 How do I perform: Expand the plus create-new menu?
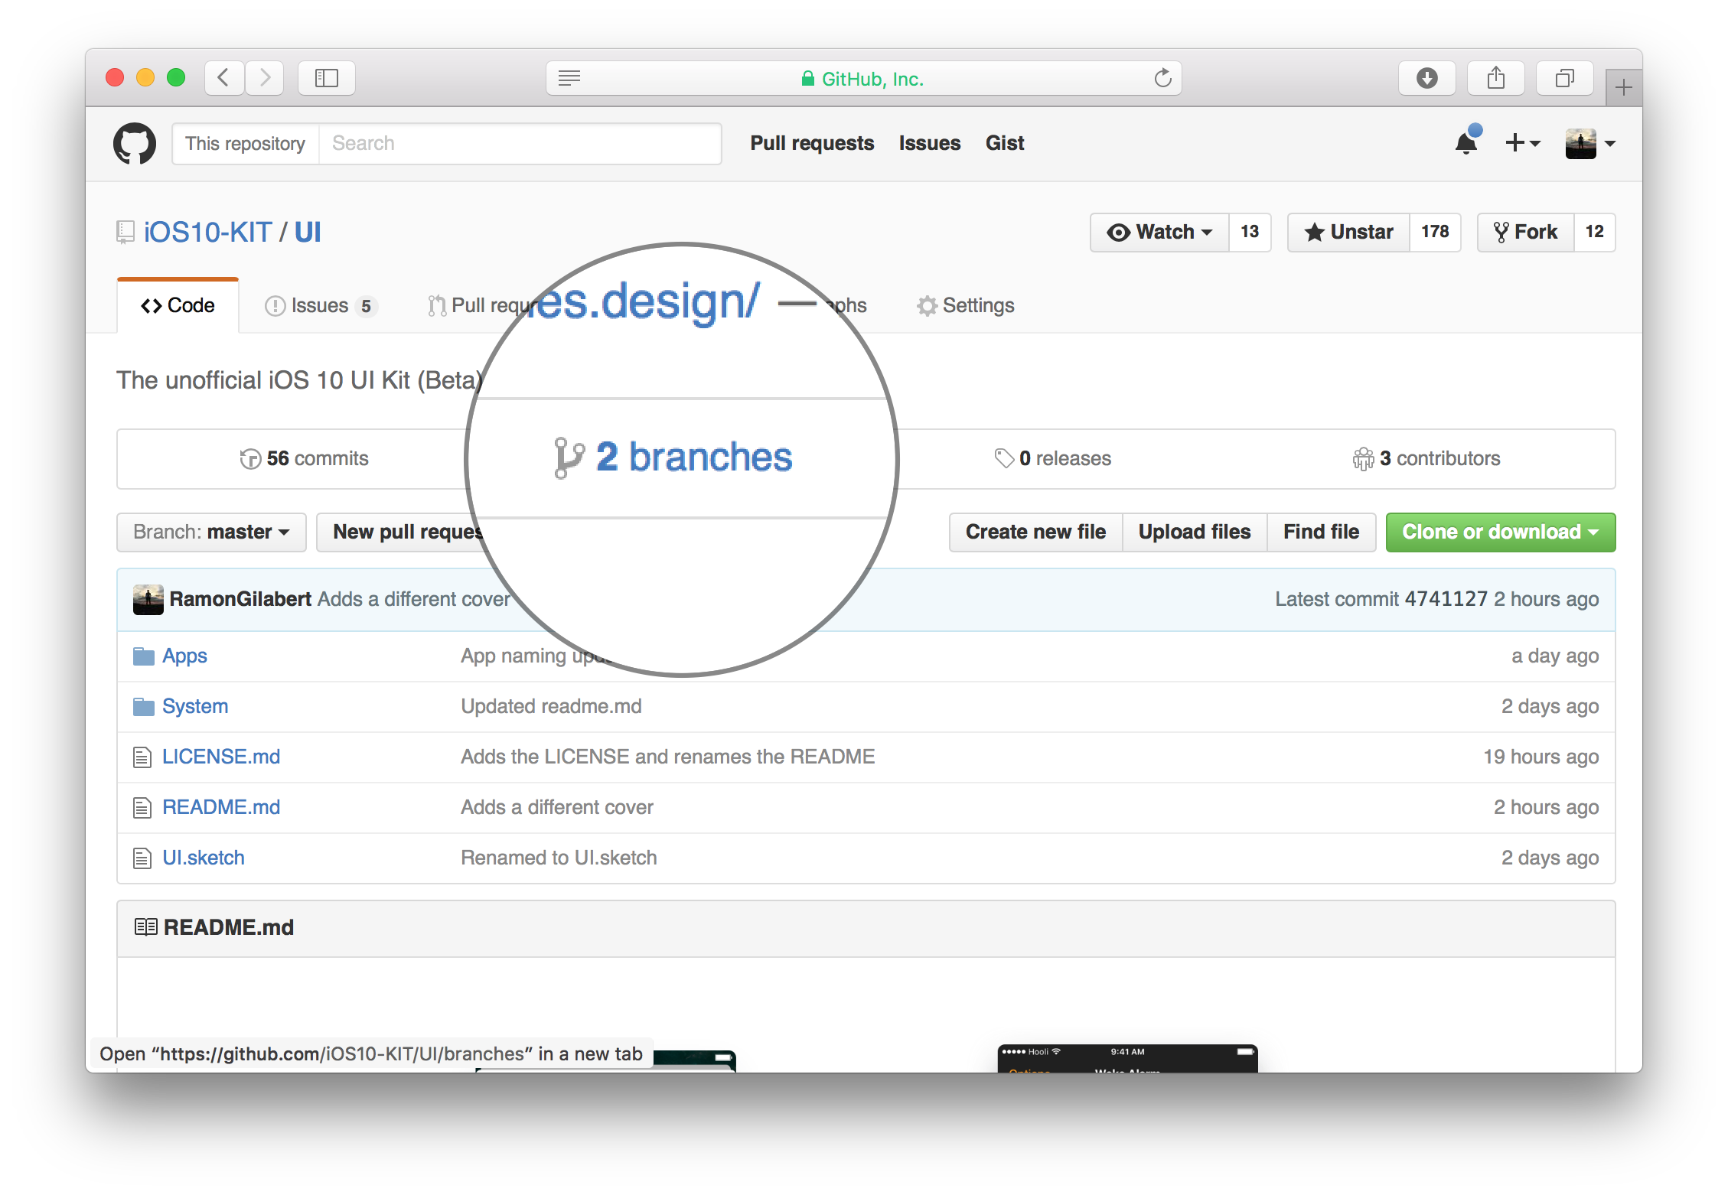(1522, 143)
